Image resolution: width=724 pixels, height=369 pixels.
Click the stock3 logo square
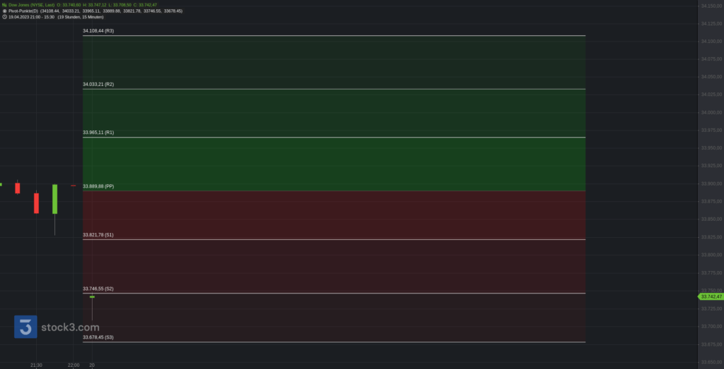(25, 327)
